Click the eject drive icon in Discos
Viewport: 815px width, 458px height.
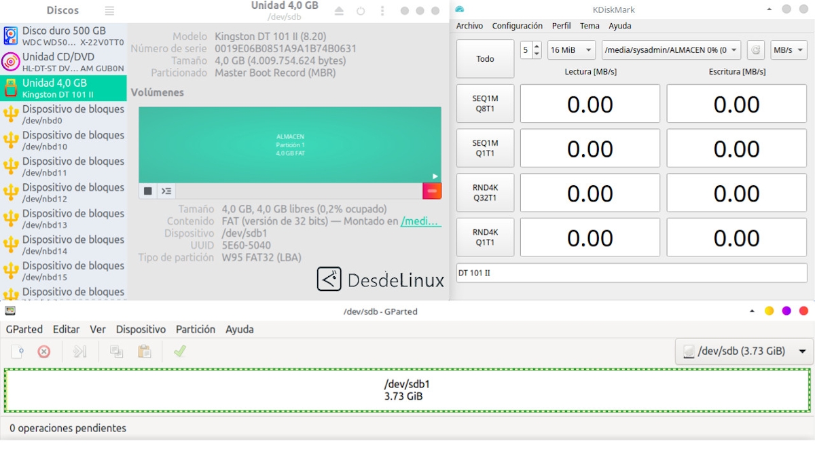(340, 11)
